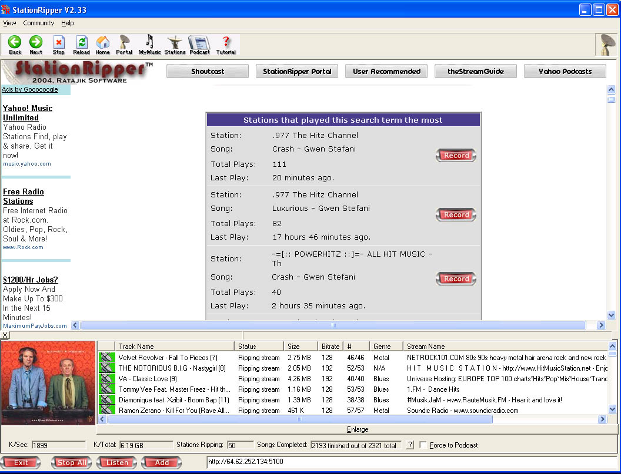The width and height of the screenshot is (621, 474).
Task: Open Yahoo! Music Unlimited ad link
Action: point(28,113)
